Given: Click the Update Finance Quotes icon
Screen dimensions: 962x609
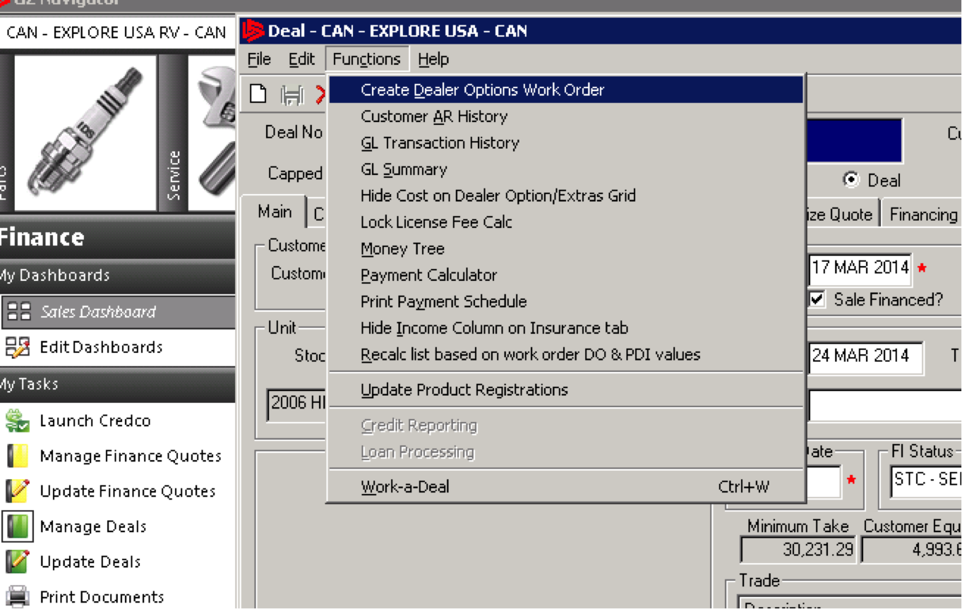Looking at the screenshot, I should [x=18, y=491].
